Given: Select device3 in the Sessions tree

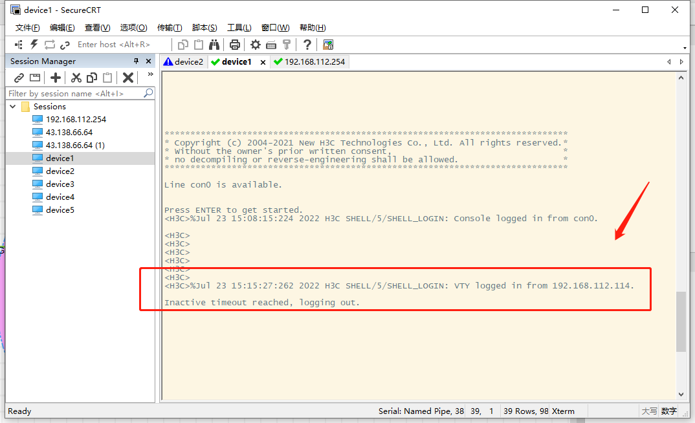Looking at the screenshot, I should pyautogui.click(x=60, y=184).
